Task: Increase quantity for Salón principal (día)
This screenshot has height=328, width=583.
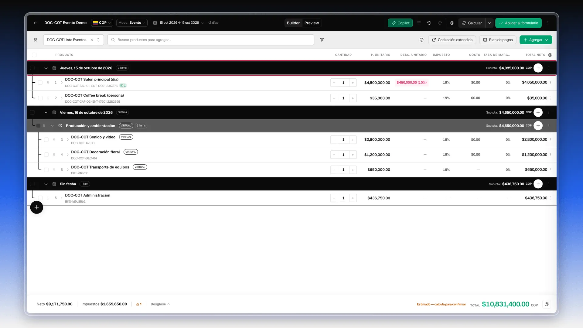Action: click(353, 83)
